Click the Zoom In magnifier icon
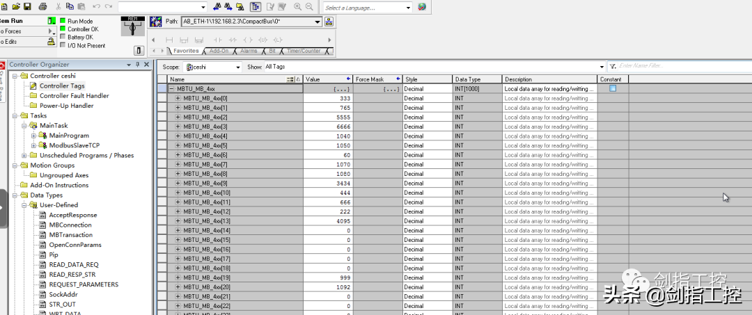This screenshot has height=315, width=752. 298,6
